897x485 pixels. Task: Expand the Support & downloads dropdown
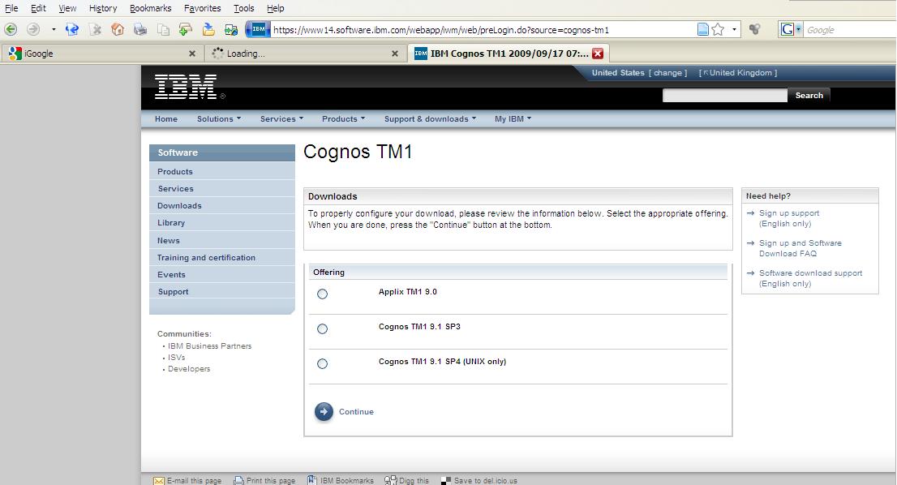(x=430, y=119)
